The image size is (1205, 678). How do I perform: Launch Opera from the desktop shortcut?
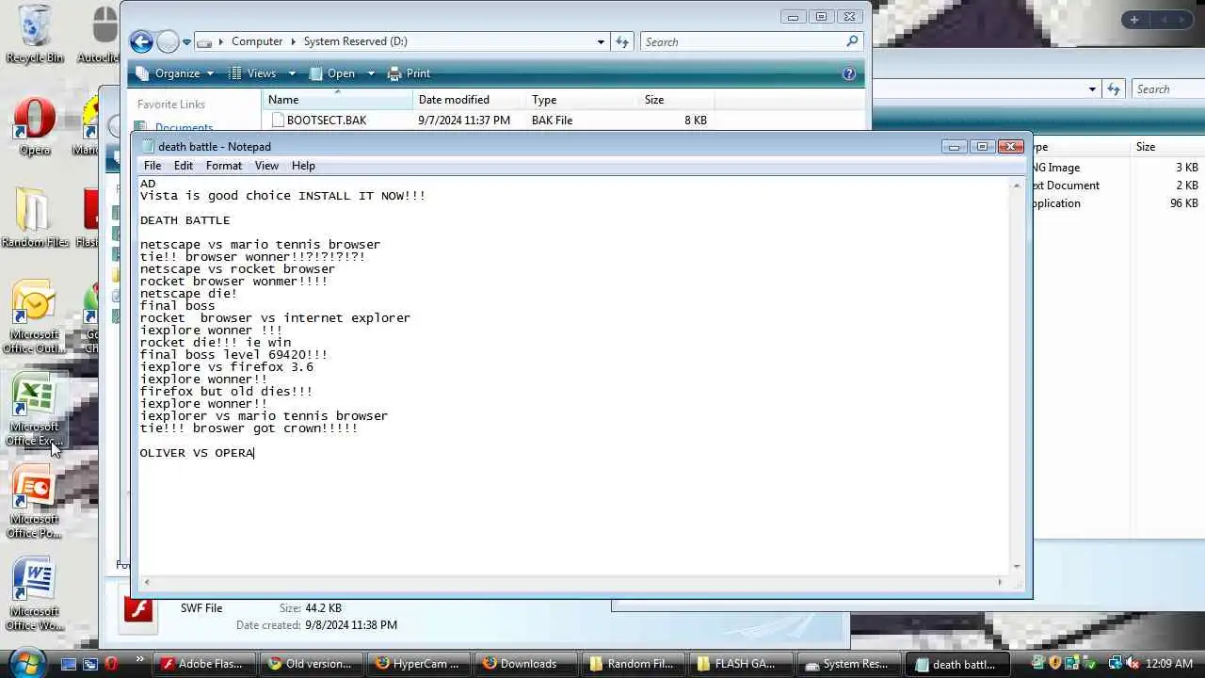(35, 127)
